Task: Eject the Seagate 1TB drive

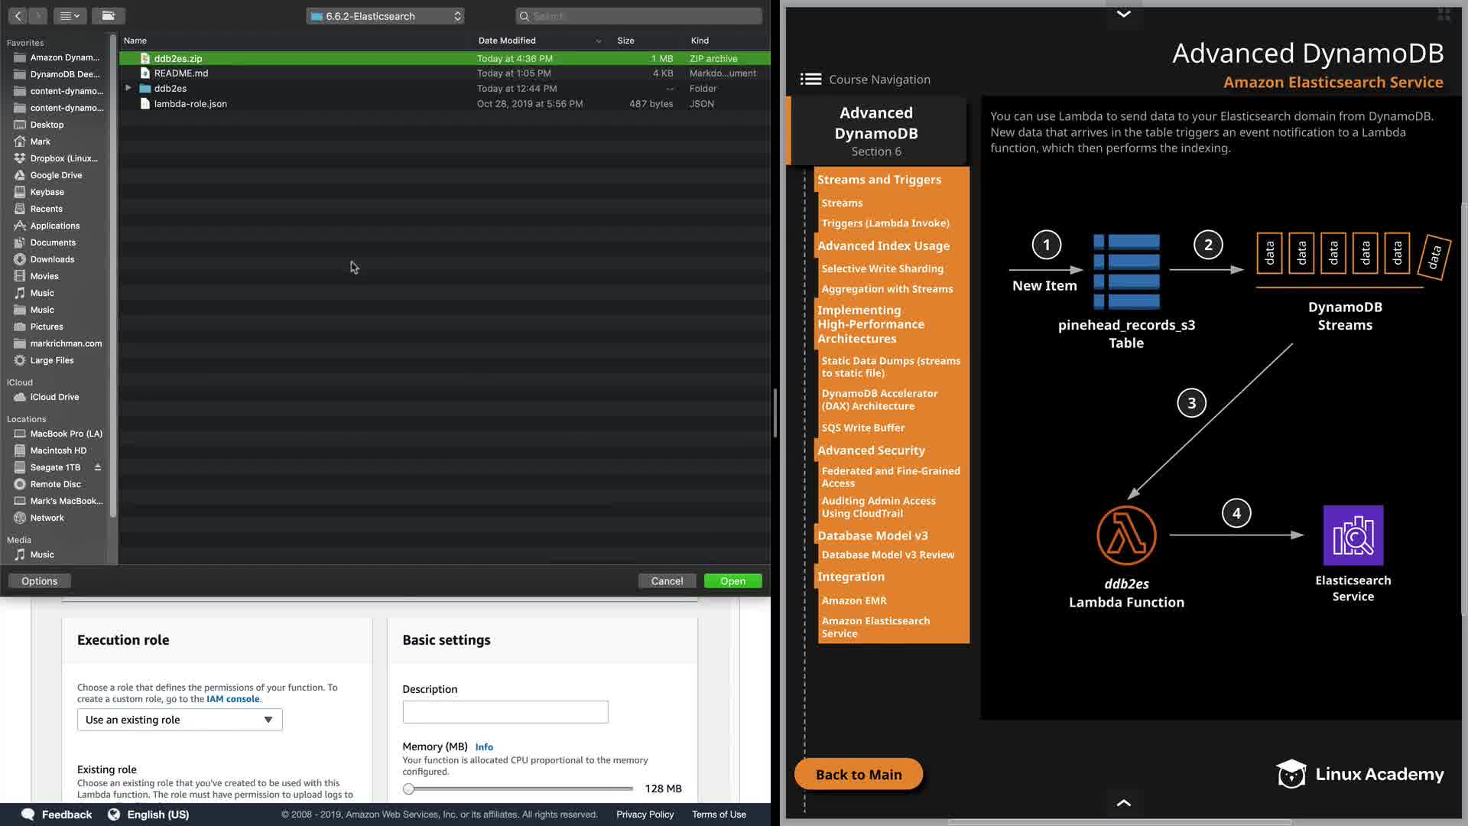Action: point(98,467)
